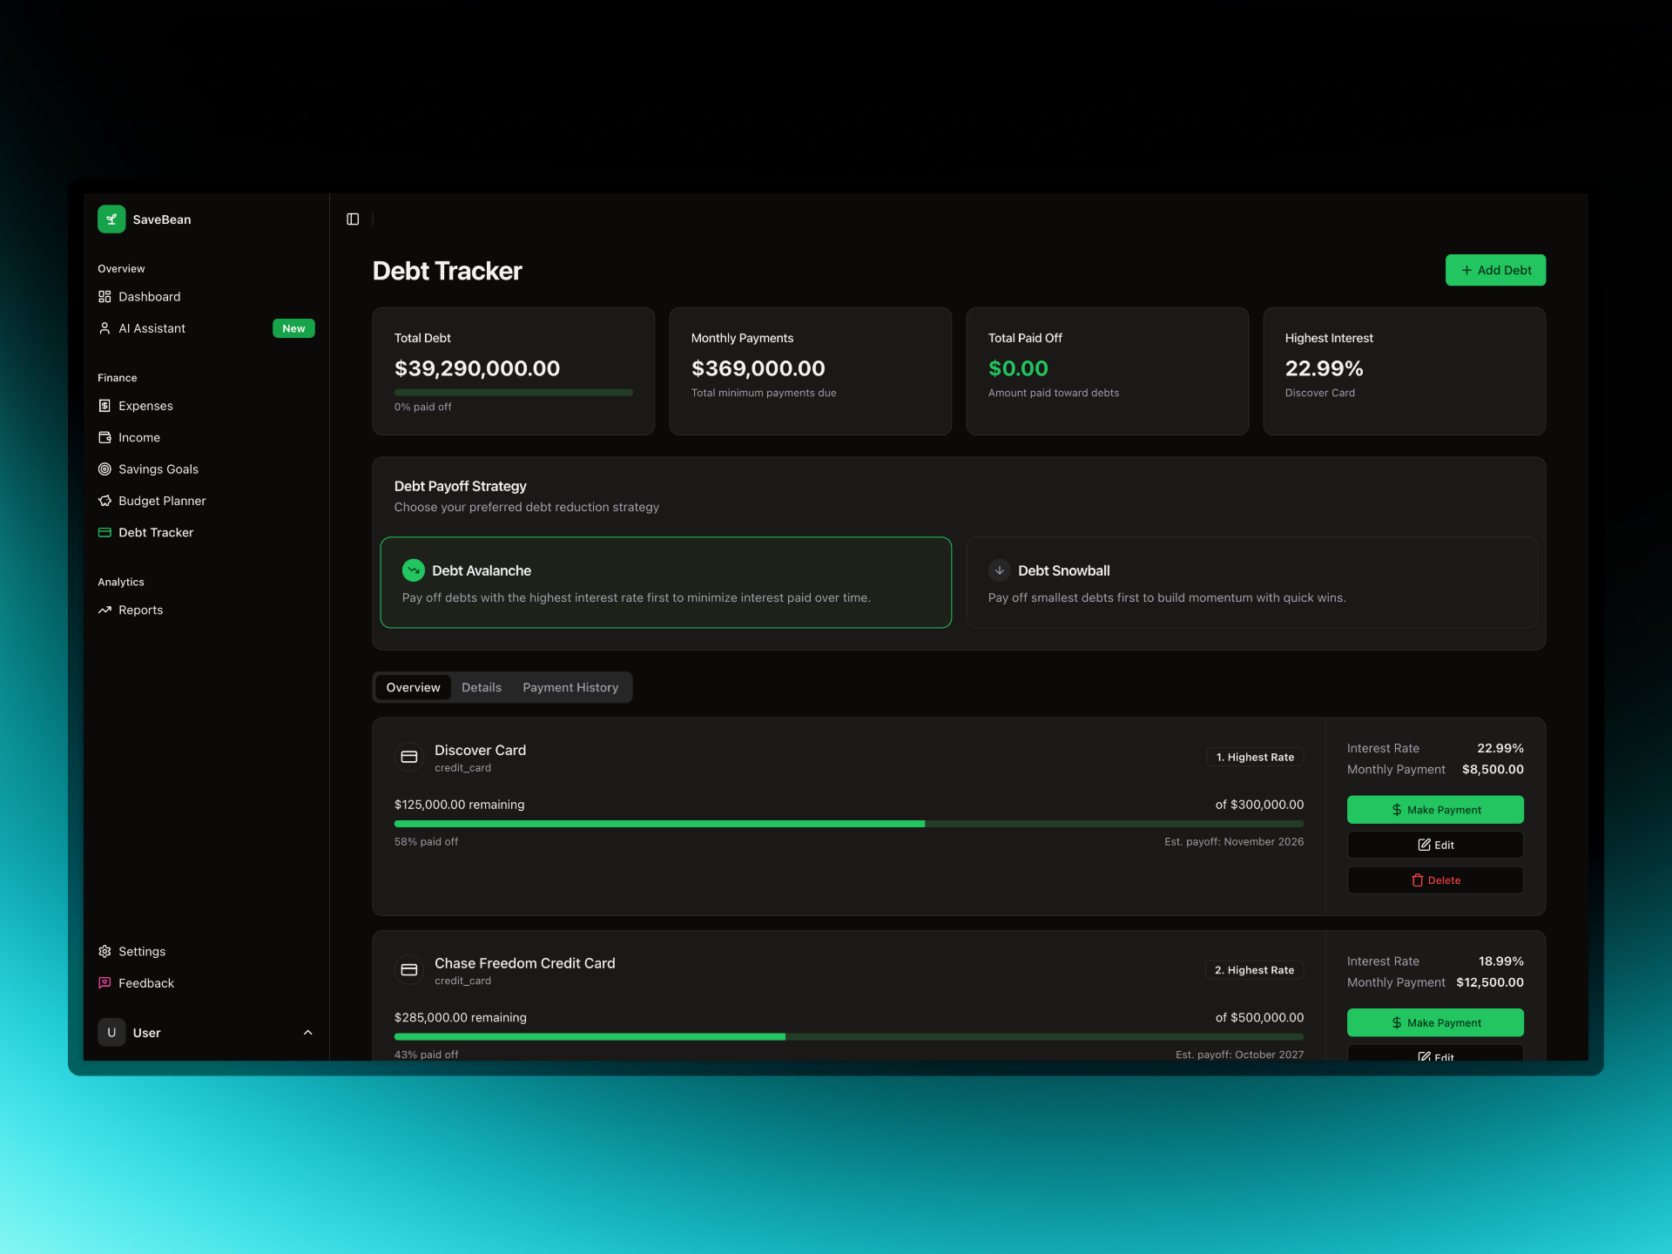Edit the Discover Card debt
Image resolution: width=1672 pixels, height=1254 pixels.
1435,846
